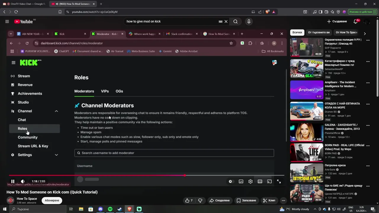
Task: Show the Brave sidebar panel
Action: 320,12
